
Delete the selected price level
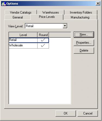[x=84, y=50]
